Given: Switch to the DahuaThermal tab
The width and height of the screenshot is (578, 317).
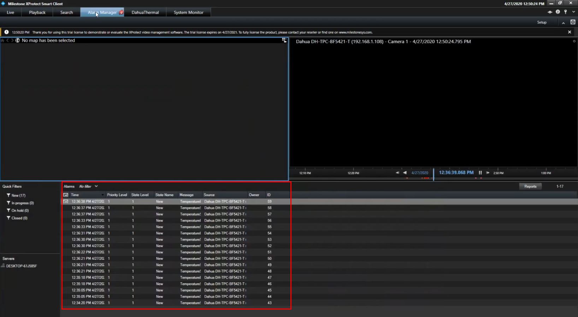Looking at the screenshot, I should (x=145, y=12).
